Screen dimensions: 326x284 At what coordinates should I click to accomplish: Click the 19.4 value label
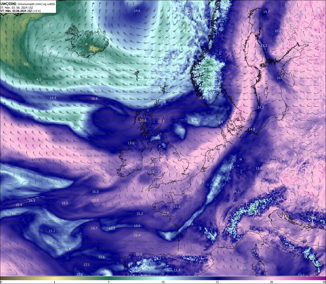[x=19, y=205]
